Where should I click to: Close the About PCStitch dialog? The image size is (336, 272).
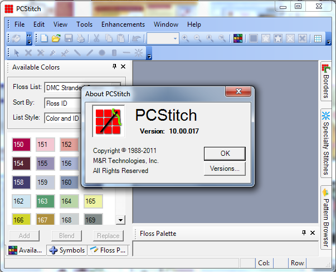pyautogui.click(x=238, y=91)
